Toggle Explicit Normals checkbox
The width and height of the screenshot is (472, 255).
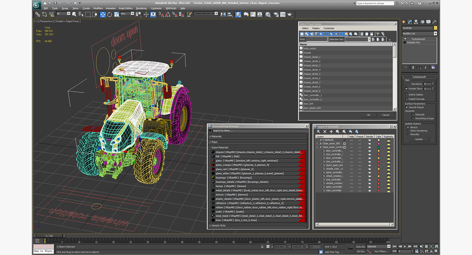[x=406, y=99]
